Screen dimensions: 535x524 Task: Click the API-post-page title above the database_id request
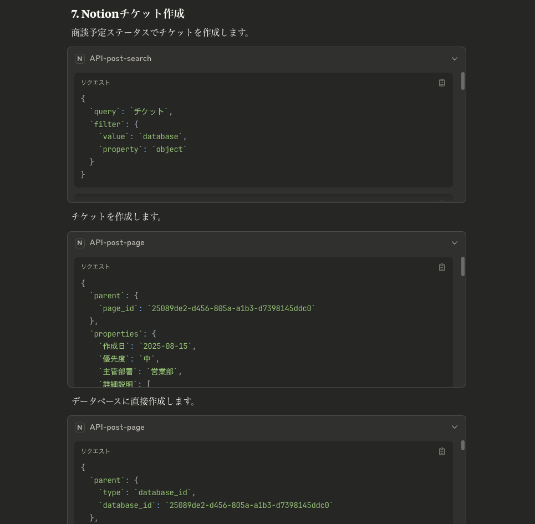[117, 428]
